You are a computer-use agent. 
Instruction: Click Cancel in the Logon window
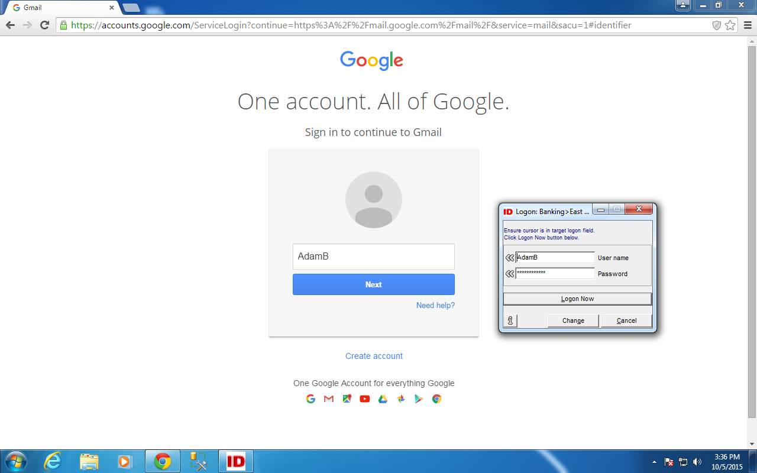pos(626,320)
